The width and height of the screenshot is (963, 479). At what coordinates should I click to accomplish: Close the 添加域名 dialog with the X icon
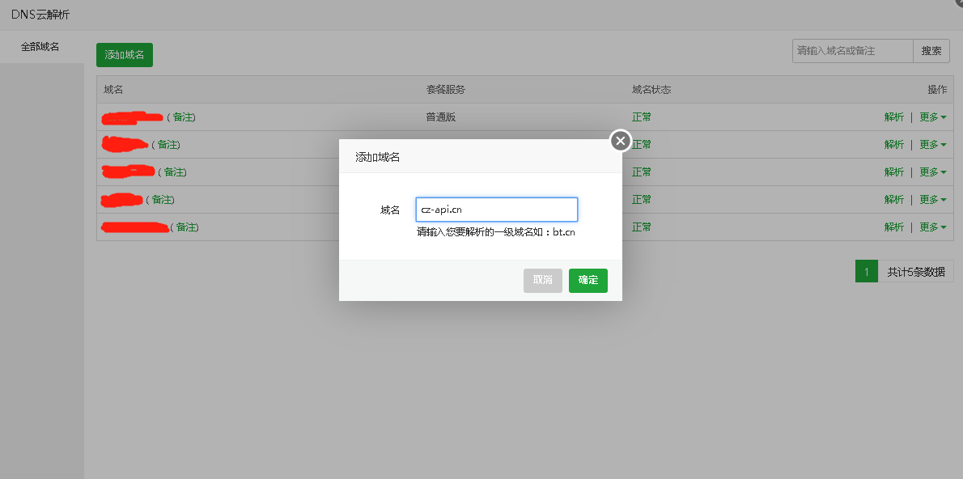point(621,142)
